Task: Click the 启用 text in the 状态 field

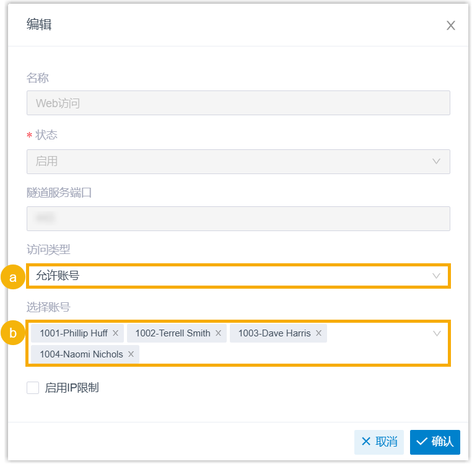Action: (x=46, y=161)
